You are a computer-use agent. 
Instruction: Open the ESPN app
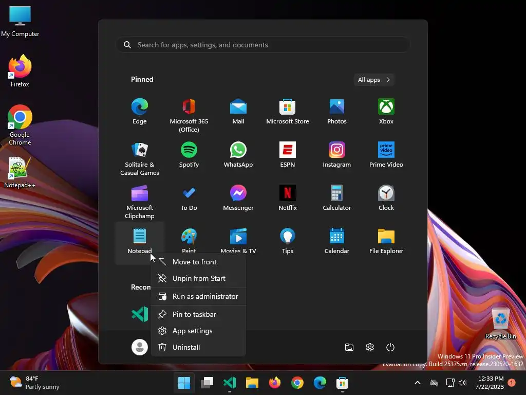288,155
